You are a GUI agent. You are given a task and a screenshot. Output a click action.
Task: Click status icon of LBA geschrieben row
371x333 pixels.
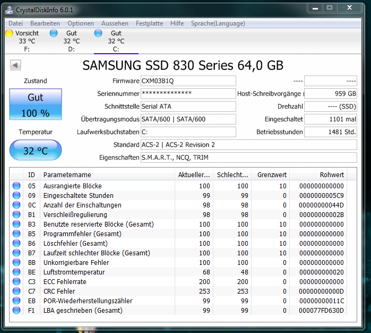pyautogui.click(x=16, y=310)
